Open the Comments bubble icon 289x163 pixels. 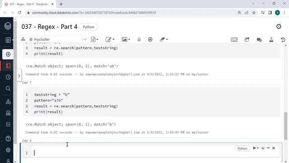(x=259, y=39)
